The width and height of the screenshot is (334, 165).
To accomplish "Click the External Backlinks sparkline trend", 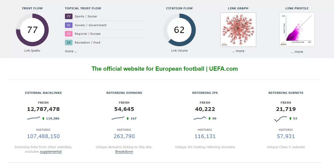I will [34, 118].
